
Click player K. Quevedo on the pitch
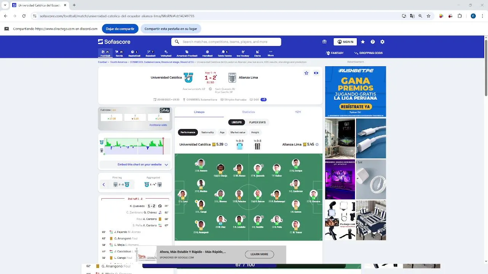tap(258, 170)
